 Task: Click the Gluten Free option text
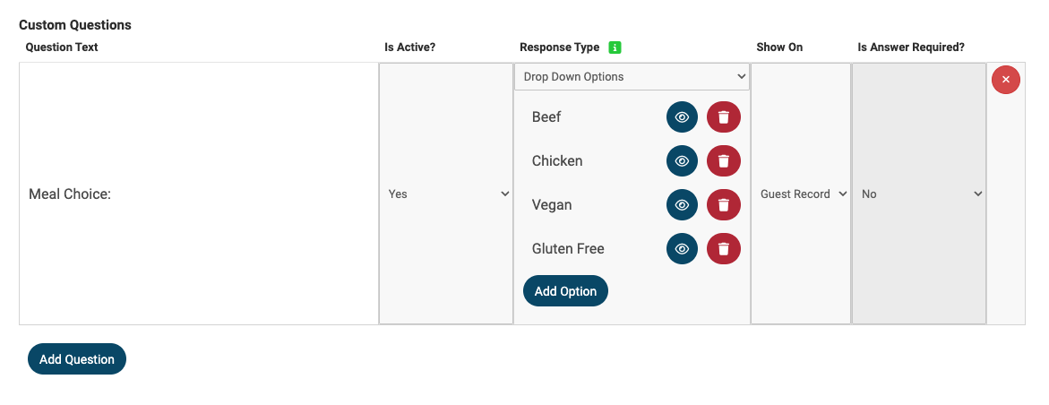[x=568, y=249]
